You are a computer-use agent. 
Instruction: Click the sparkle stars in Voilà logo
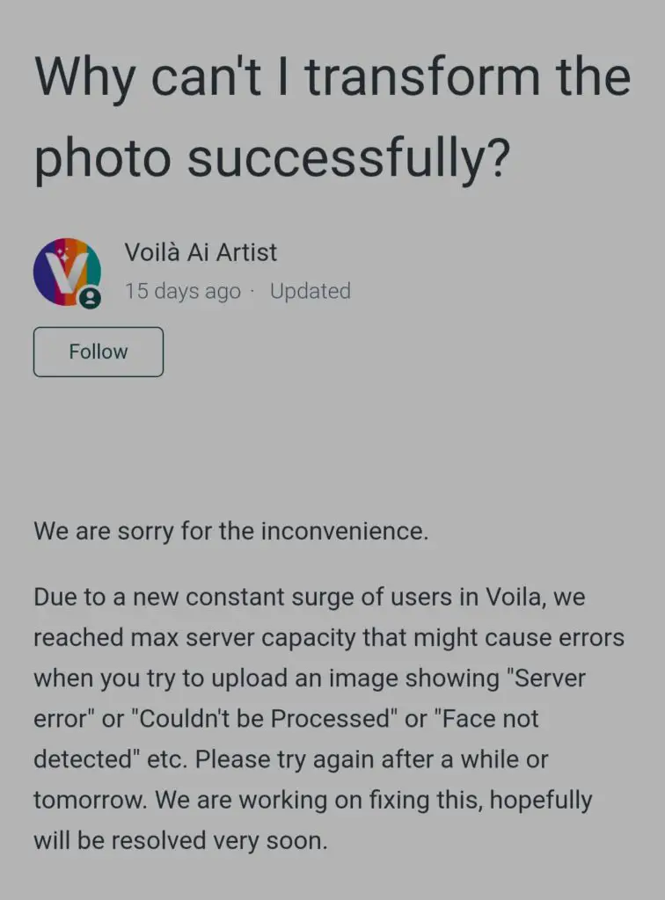click(x=65, y=254)
